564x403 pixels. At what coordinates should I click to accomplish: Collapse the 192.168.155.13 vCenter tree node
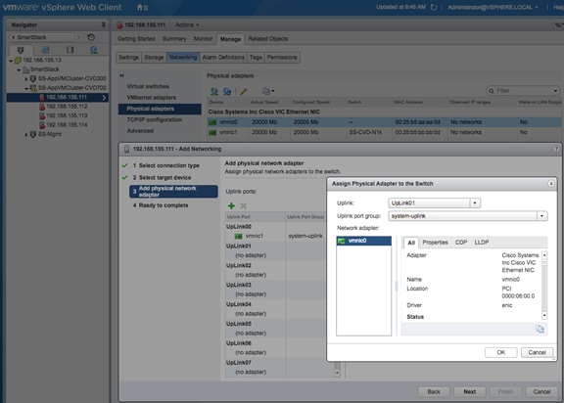pos(11,61)
